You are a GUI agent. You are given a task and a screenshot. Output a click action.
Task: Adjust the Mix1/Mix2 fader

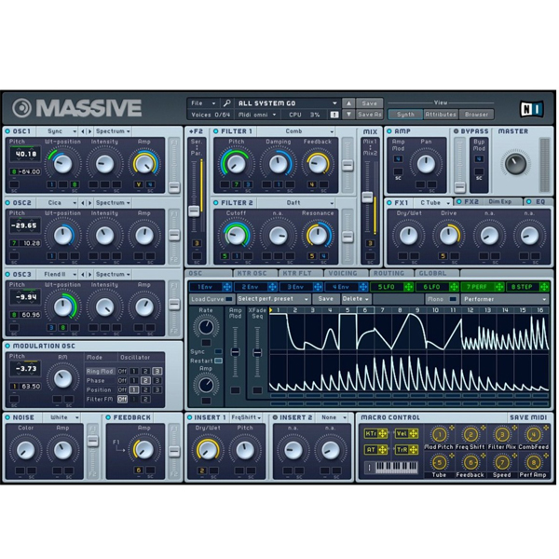367,198
